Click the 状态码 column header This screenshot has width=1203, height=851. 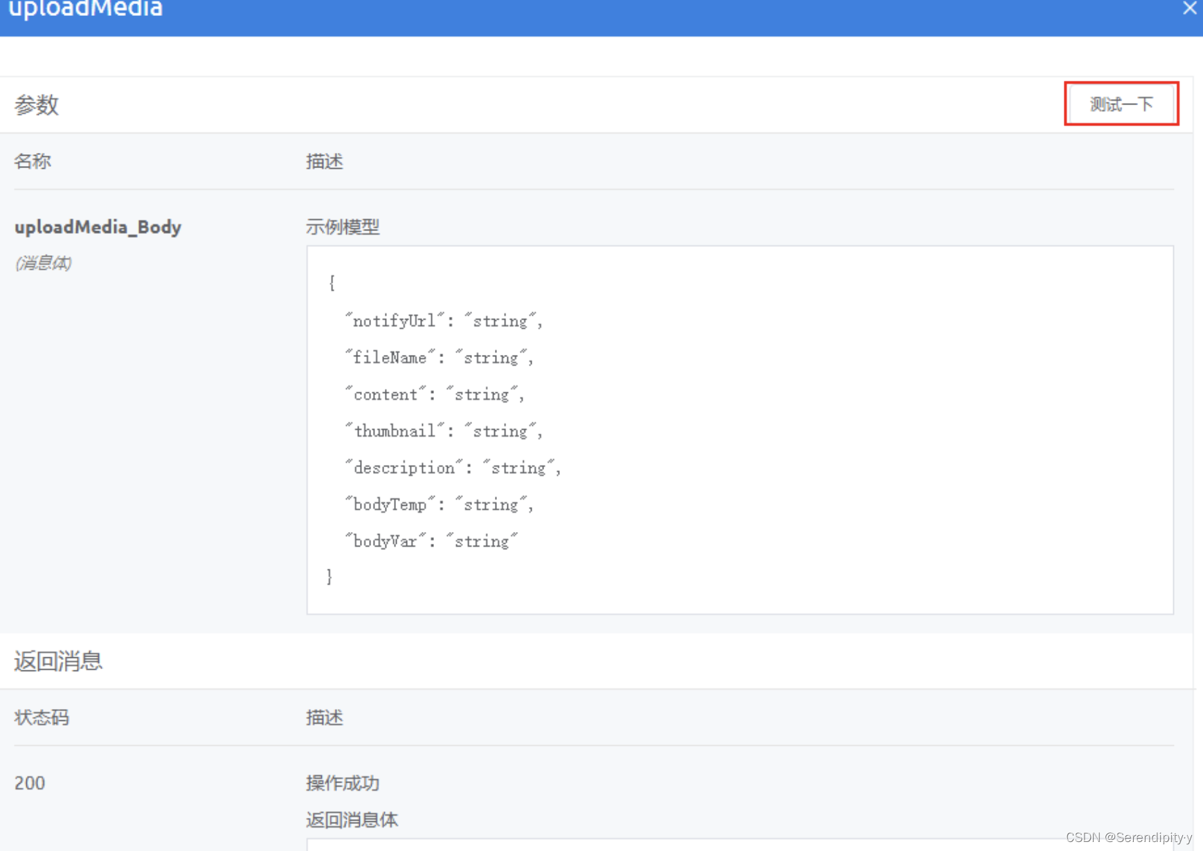click(x=42, y=717)
